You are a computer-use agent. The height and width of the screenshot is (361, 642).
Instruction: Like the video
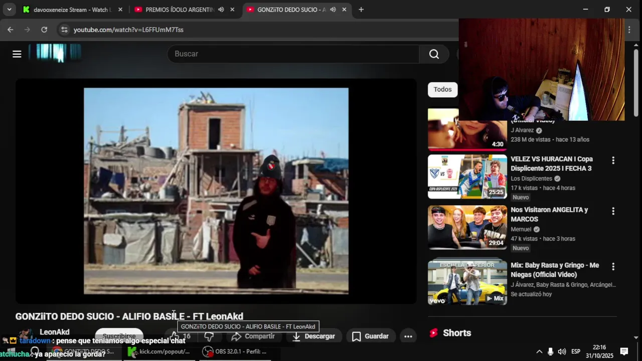[x=181, y=336]
